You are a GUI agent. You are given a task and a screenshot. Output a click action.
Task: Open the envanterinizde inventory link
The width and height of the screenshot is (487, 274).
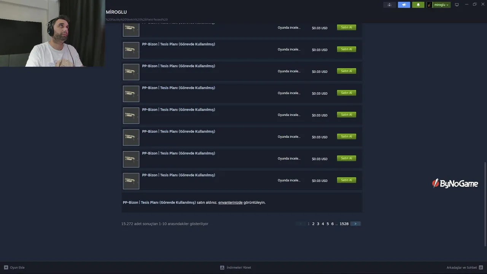pos(230,202)
